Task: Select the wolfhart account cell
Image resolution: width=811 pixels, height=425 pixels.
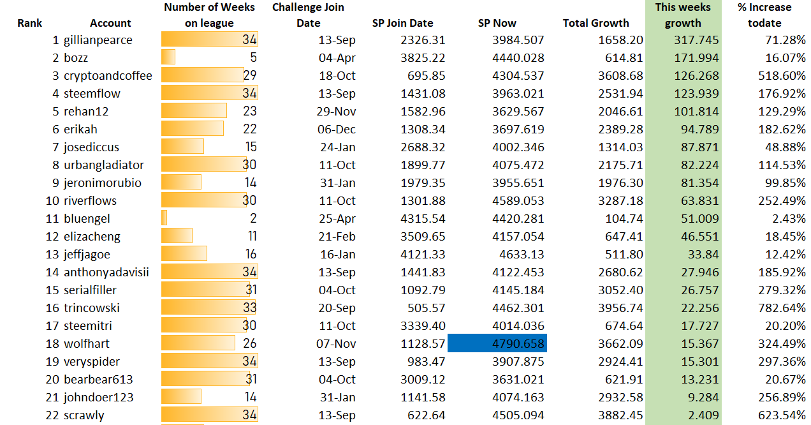Action: pyautogui.click(x=87, y=343)
